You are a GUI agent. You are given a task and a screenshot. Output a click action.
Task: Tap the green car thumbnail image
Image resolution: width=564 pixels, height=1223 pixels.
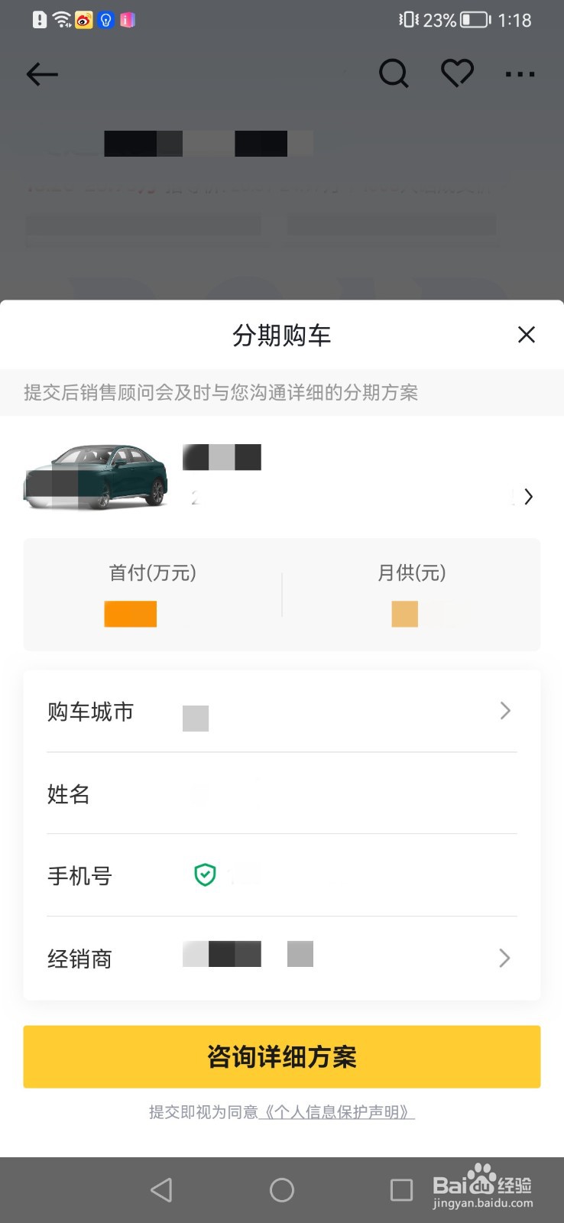(96, 476)
